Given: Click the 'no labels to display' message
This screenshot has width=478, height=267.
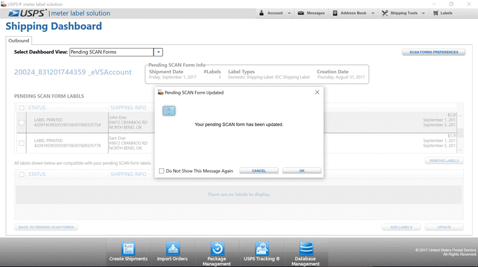Looking at the screenshot, I should tap(239, 194).
